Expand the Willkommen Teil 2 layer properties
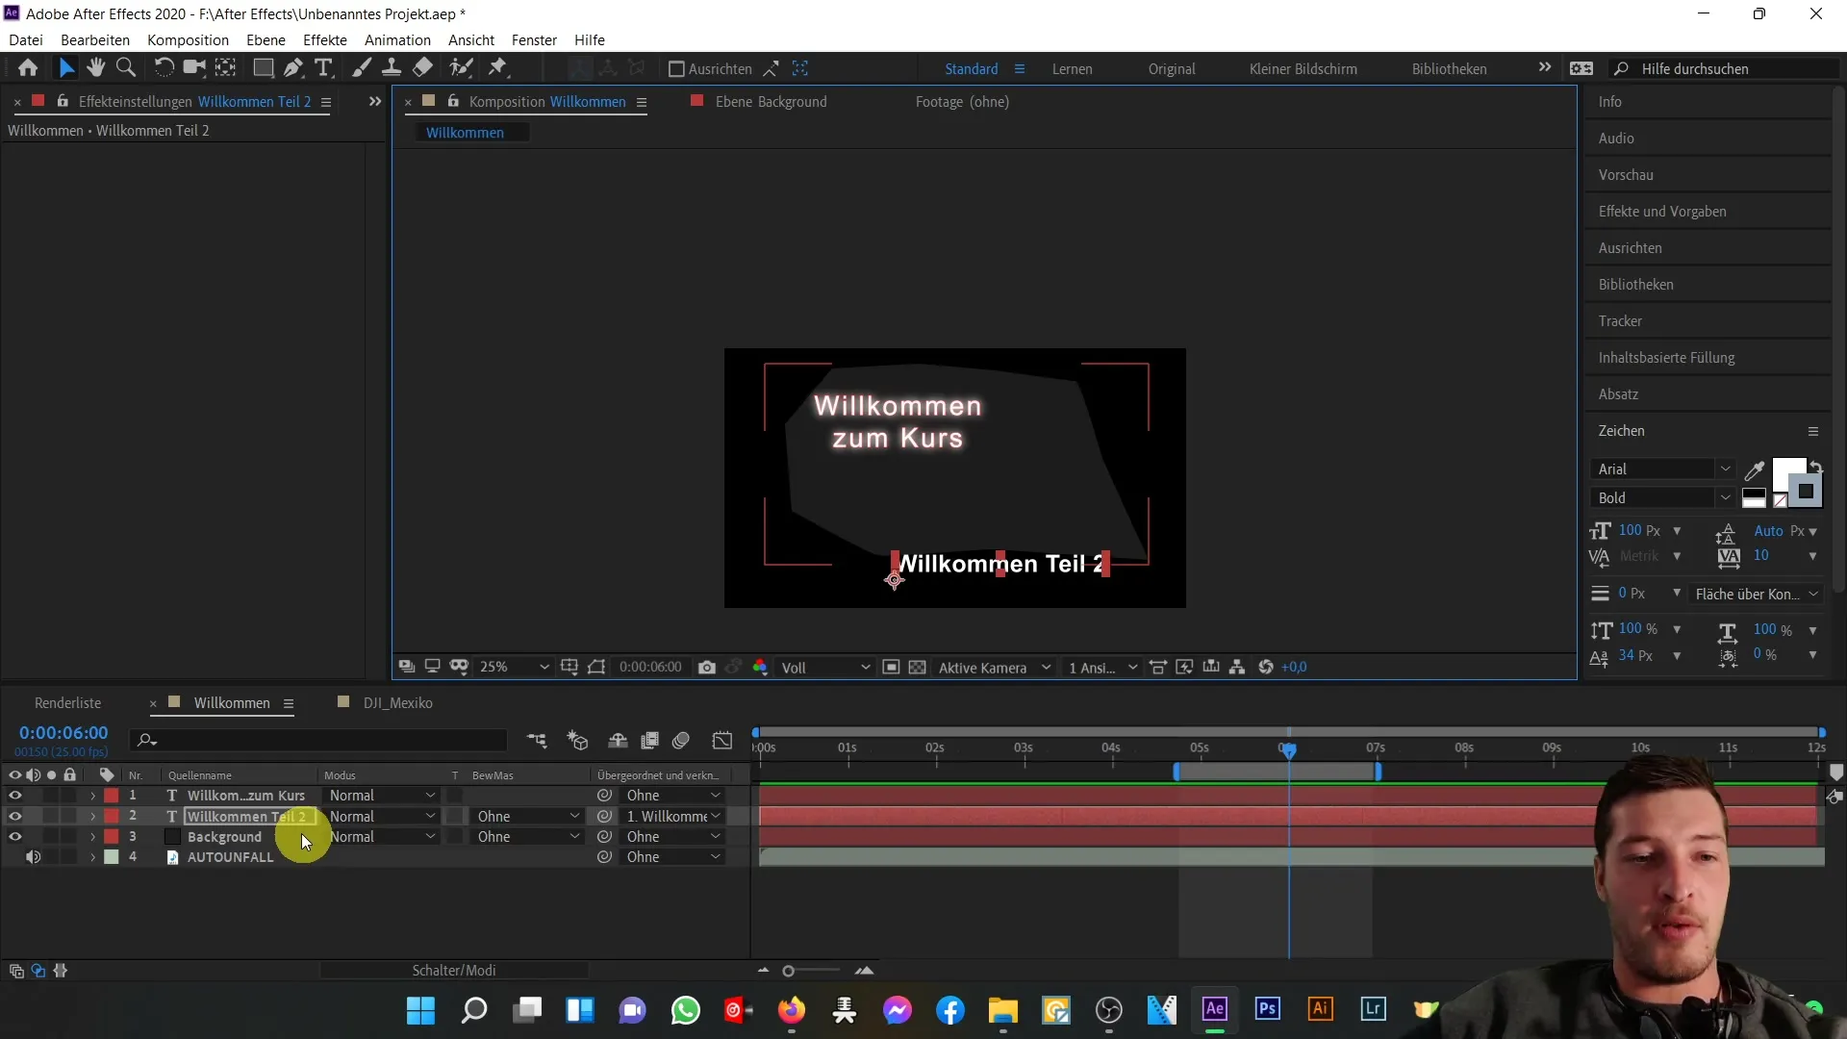 coord(92,816)
